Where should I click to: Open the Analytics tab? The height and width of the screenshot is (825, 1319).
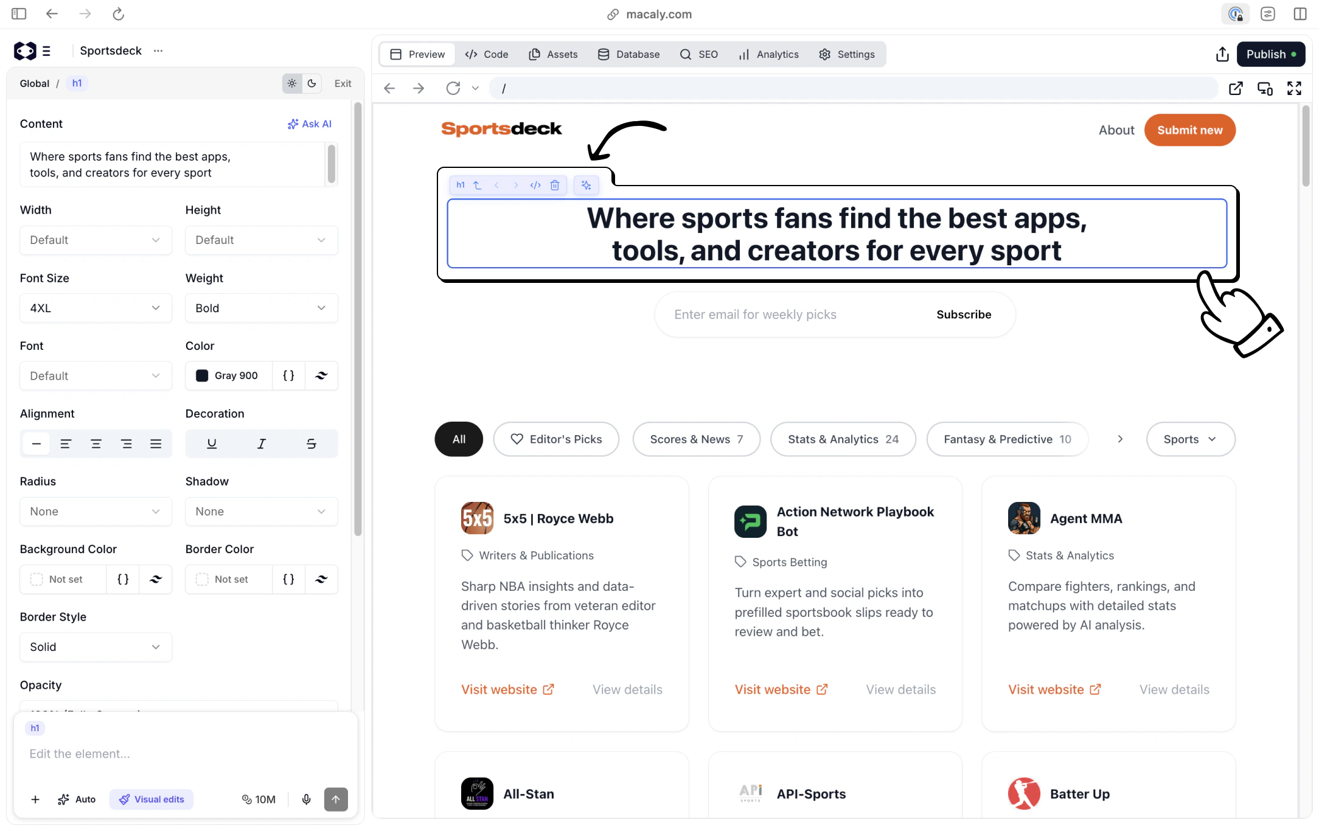coord(768,54)
